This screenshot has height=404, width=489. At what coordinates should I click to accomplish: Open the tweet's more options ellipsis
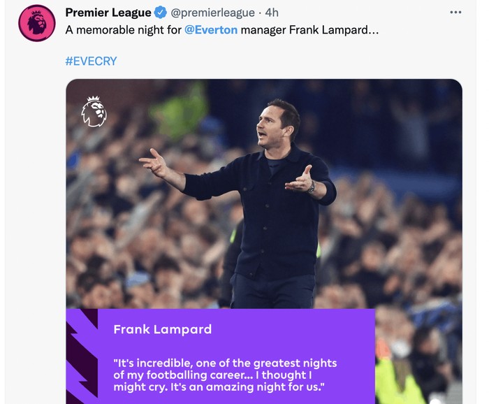455,13
